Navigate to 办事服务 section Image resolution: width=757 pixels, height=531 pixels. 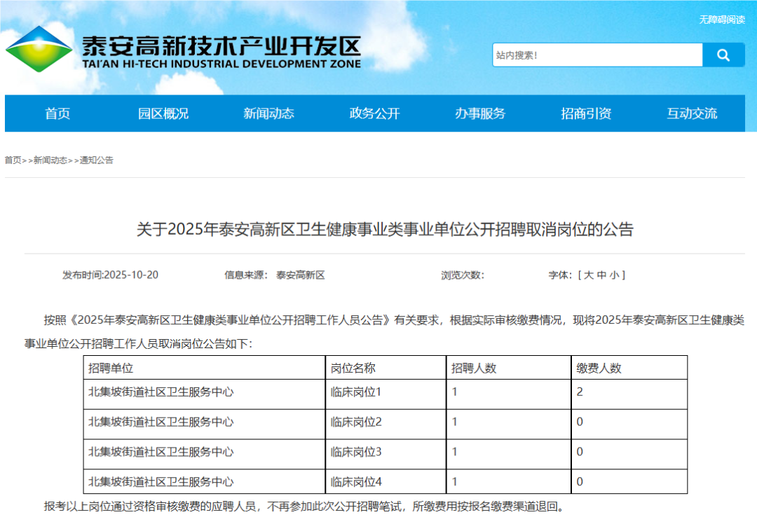click(480, 113)
